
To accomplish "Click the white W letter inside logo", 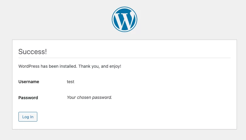I will 125,20.
